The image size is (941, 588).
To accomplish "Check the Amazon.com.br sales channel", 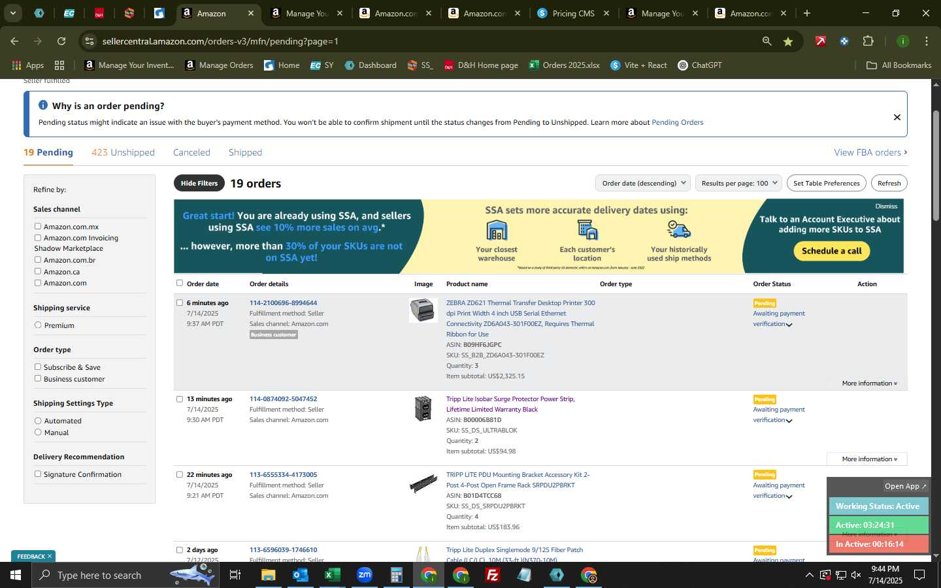I will point(38,259).
